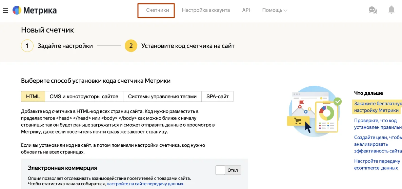Select step 1 Задайте настройки
This screenshot has width=402, height=189.
57,46
